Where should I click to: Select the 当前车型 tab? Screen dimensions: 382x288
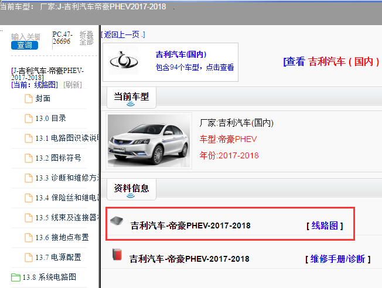(x=131, y=98)
